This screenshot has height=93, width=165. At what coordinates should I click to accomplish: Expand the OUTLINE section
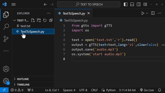(x=33, y=79)
